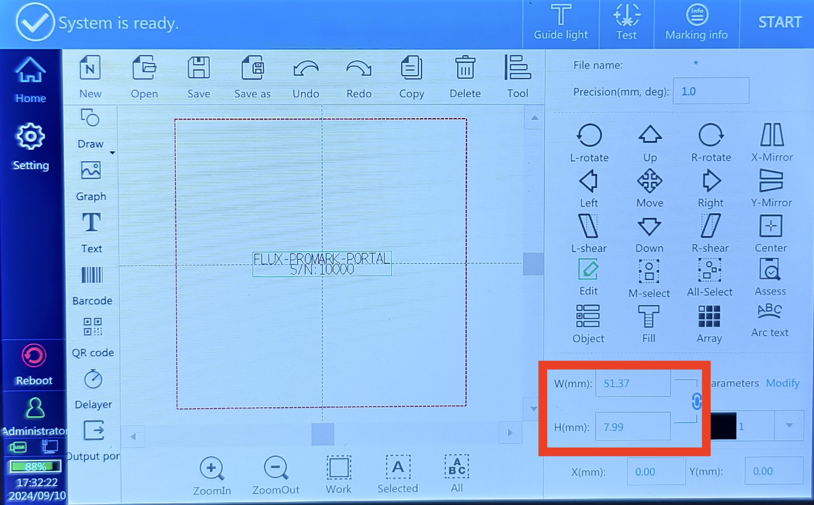Image resolution: width=814 pixels, height=505 pixels.
Task: Select the Barcode tool
Action: (x=92, y=285)
